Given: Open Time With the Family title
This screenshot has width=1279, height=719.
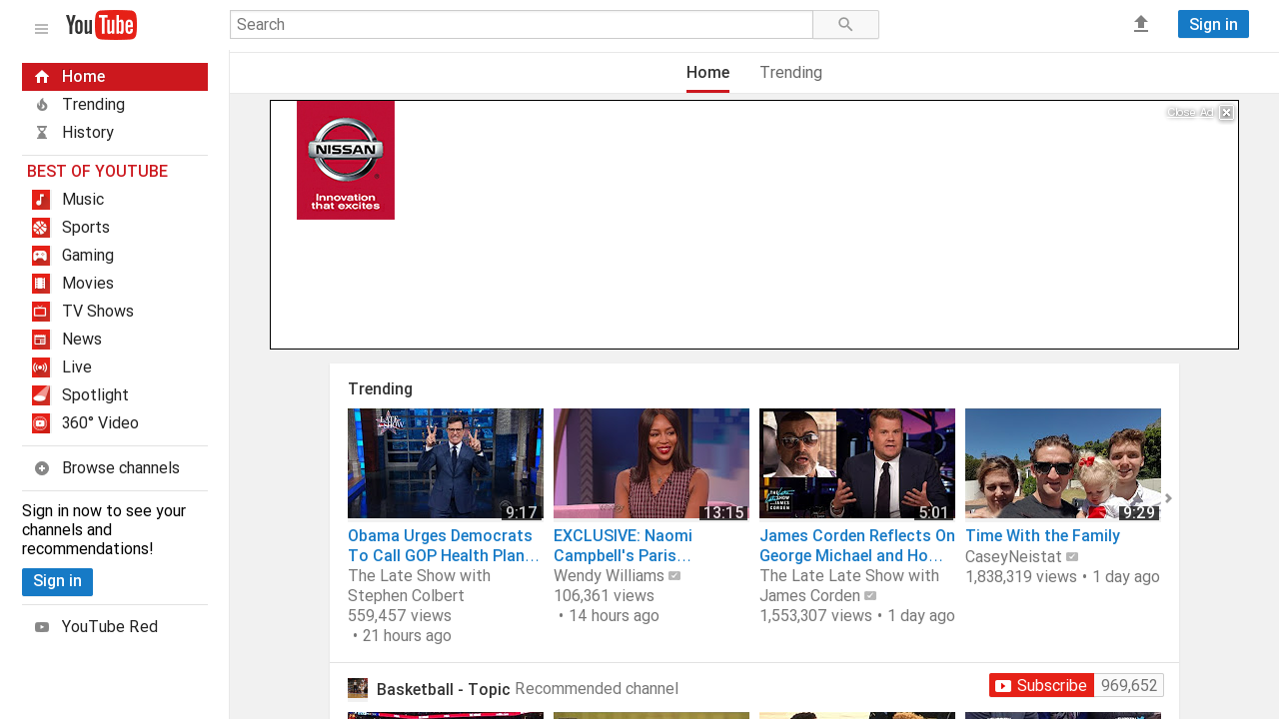Looking at the screenshot, I should [1042, 536].
